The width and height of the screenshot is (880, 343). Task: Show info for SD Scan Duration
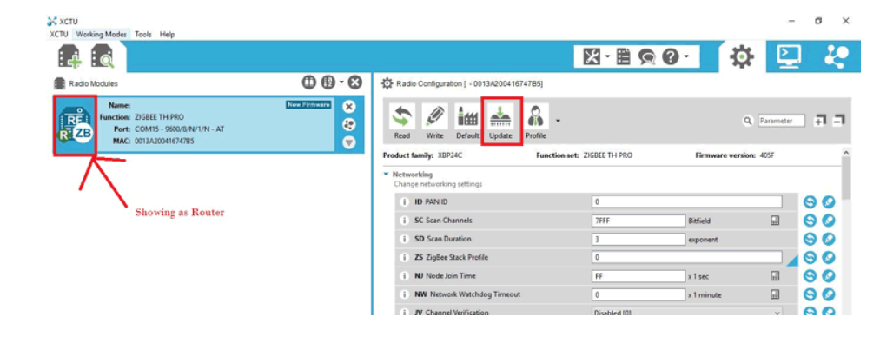click(404, 239)
